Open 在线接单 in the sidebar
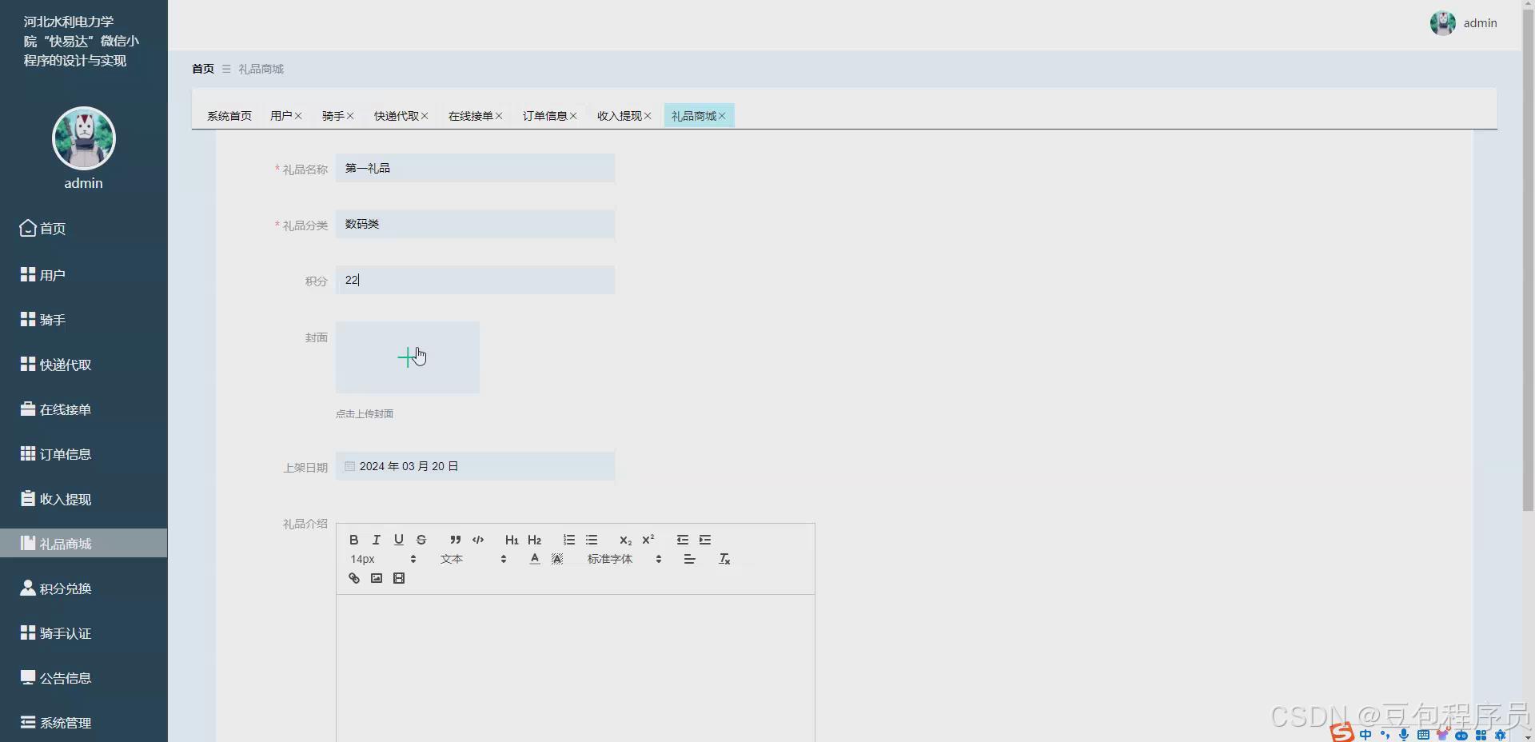This screenshot has width=1535, height=742. tap(83, 409)
